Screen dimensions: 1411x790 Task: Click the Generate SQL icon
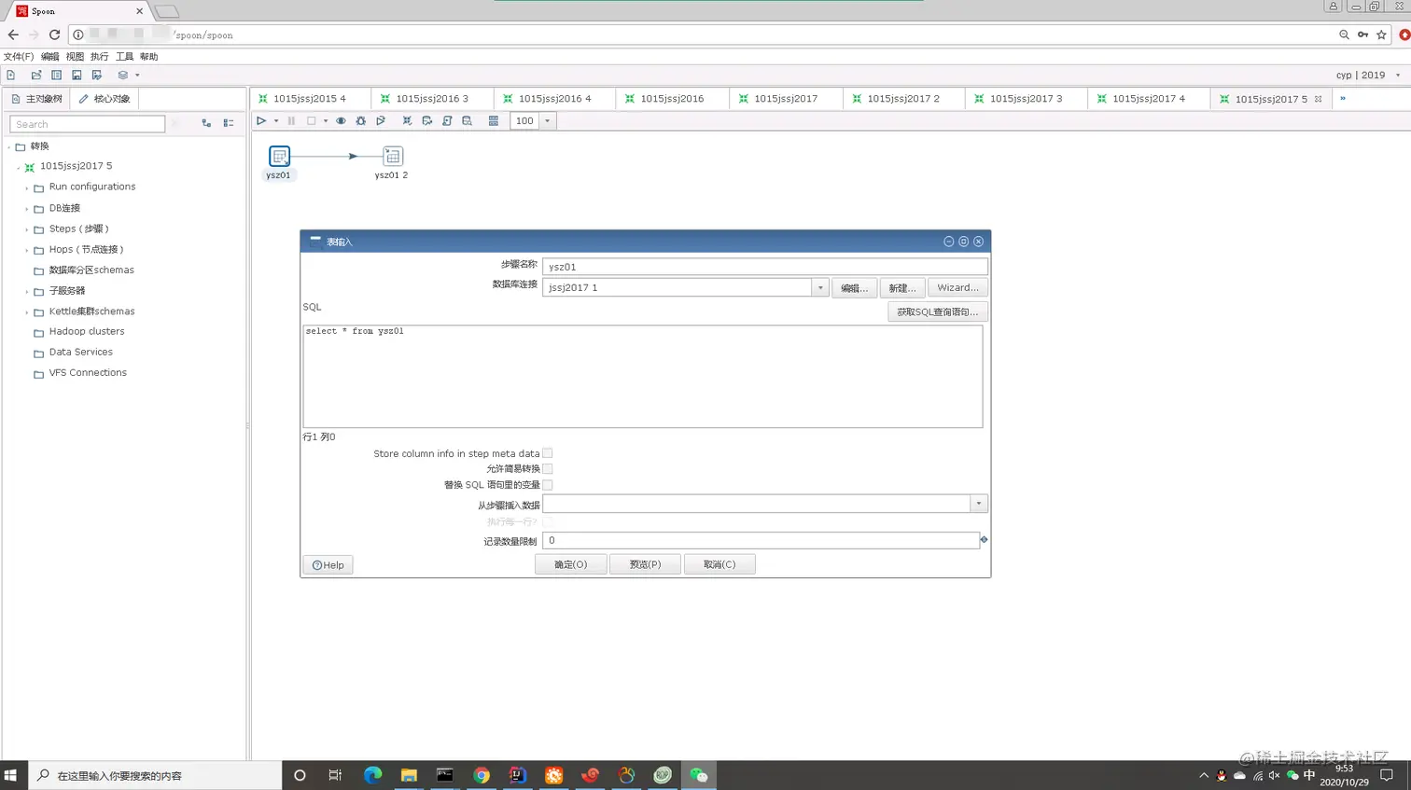click(447, 120)
